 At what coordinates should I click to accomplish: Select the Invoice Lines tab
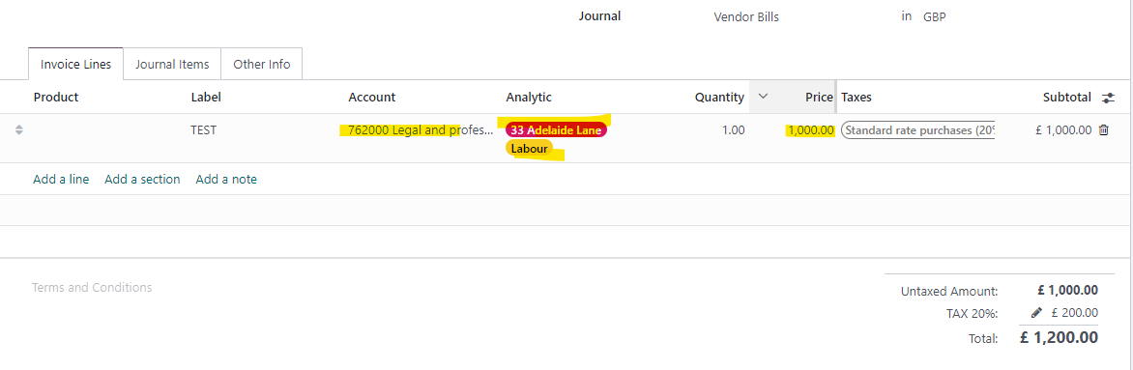pyautogui.click(x=75, y=65)
